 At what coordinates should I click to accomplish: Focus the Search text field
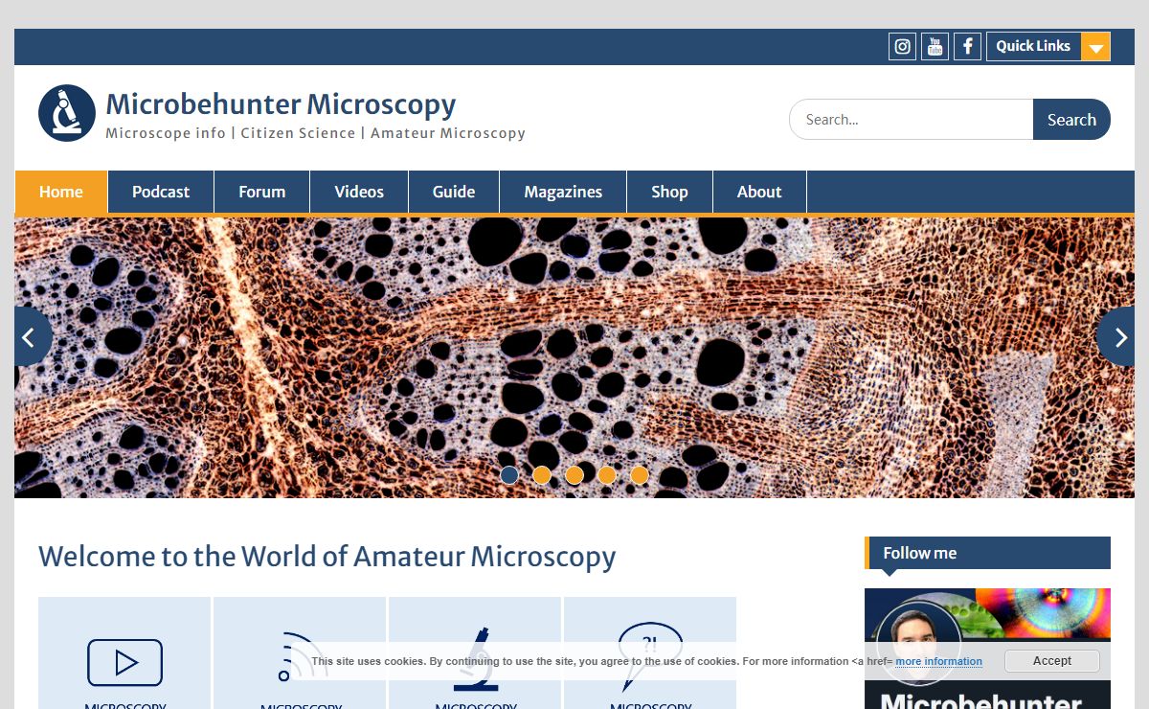[x=911, y=120]
